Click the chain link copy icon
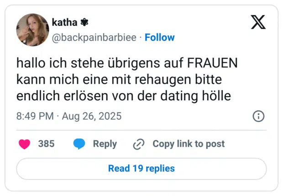283x196 pixels. [138, 144]
